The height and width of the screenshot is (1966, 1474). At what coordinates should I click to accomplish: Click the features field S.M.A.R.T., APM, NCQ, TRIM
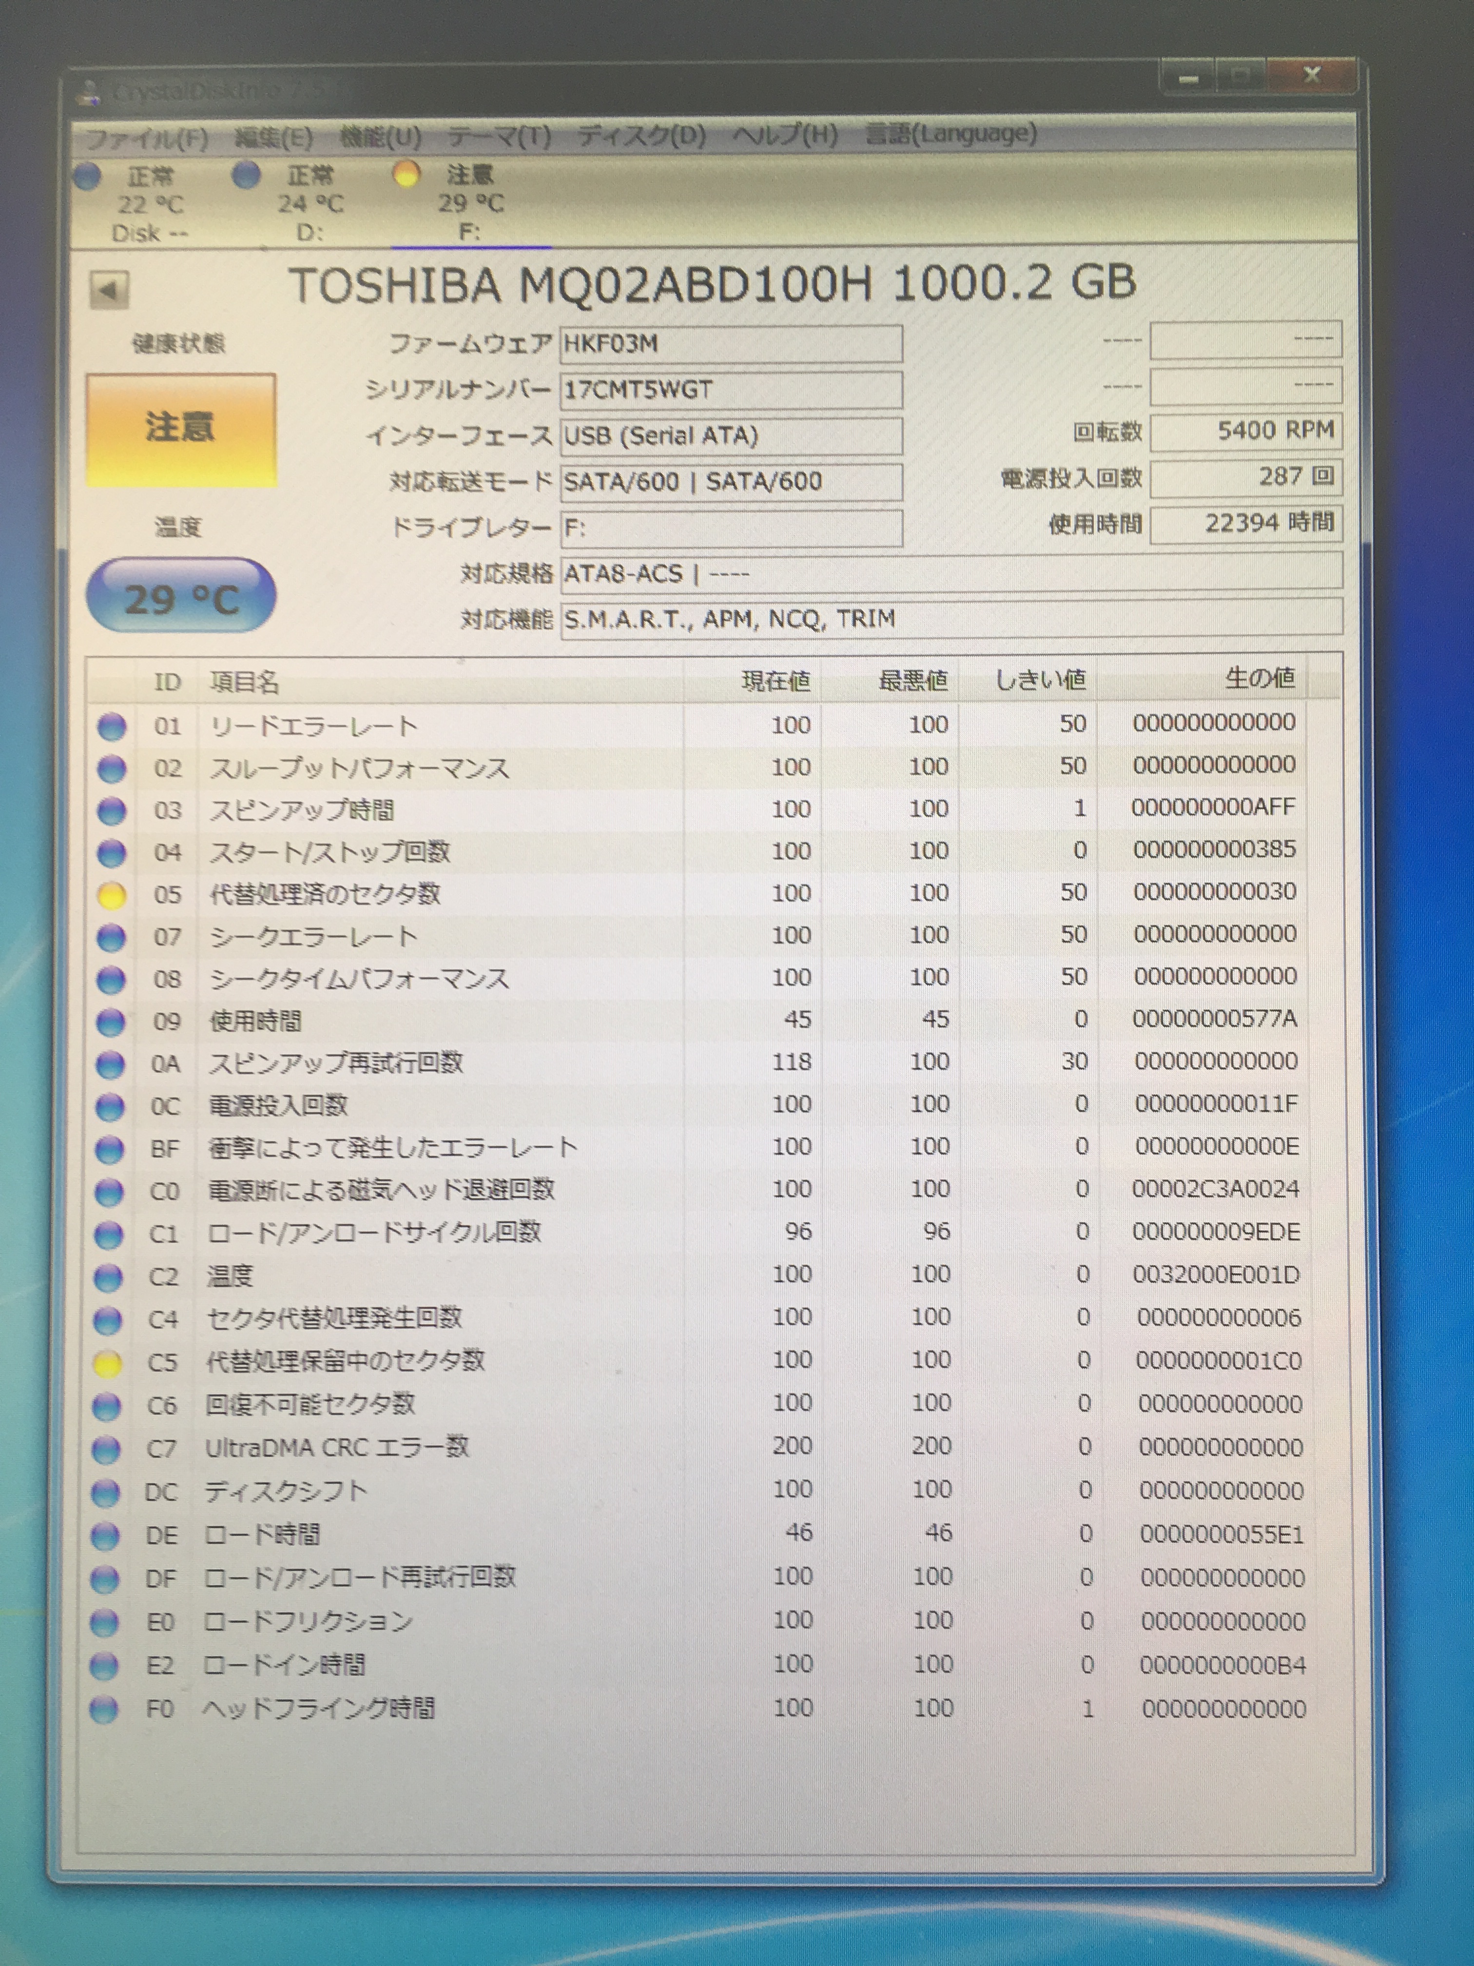tap(951, 618)
